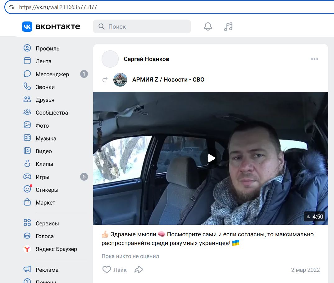Open the Видео section
The image size is (334, 283).
[44, 151]
